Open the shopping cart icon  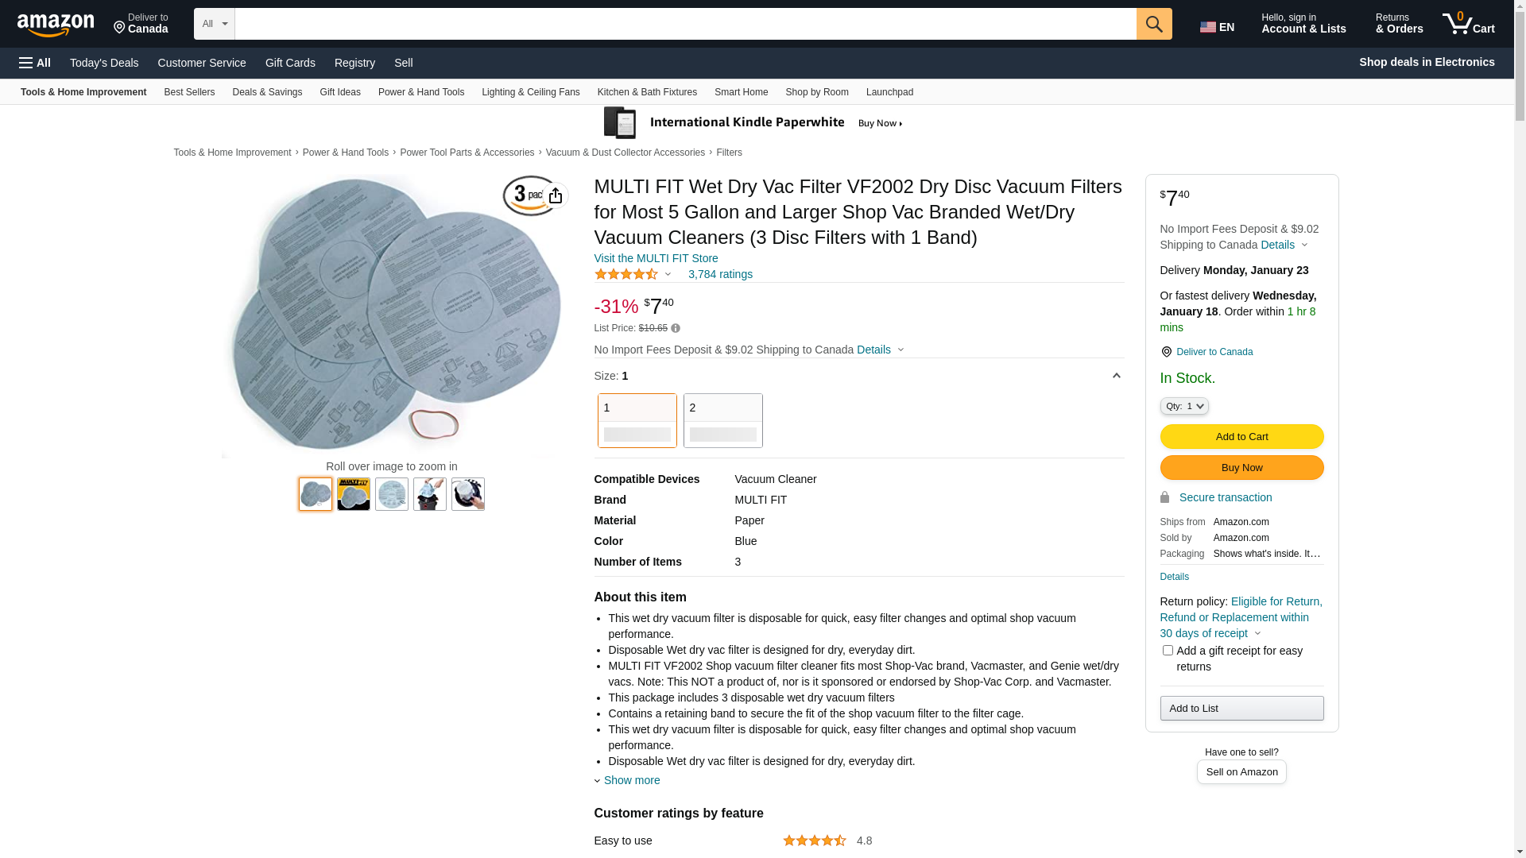tap(1467, 24)
